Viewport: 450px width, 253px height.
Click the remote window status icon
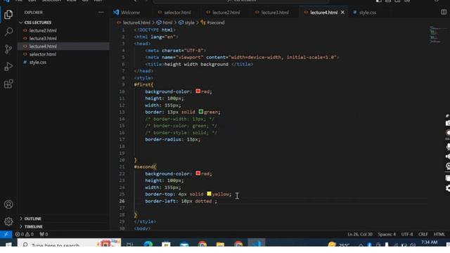click(x=6, y=234)
